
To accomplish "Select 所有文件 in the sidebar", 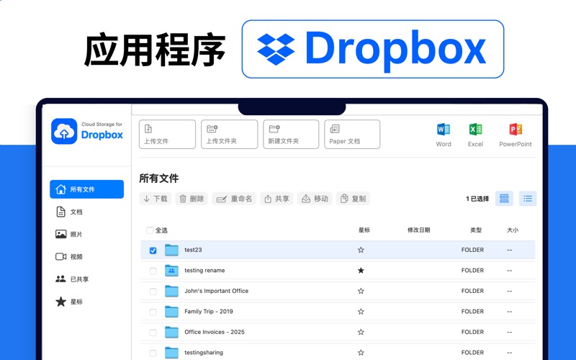I will [86, 189].
